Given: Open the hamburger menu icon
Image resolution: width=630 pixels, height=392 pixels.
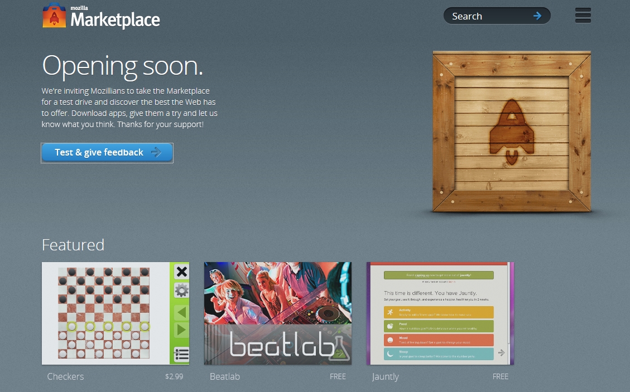Looking at the screenshot, I should (583, 15).
